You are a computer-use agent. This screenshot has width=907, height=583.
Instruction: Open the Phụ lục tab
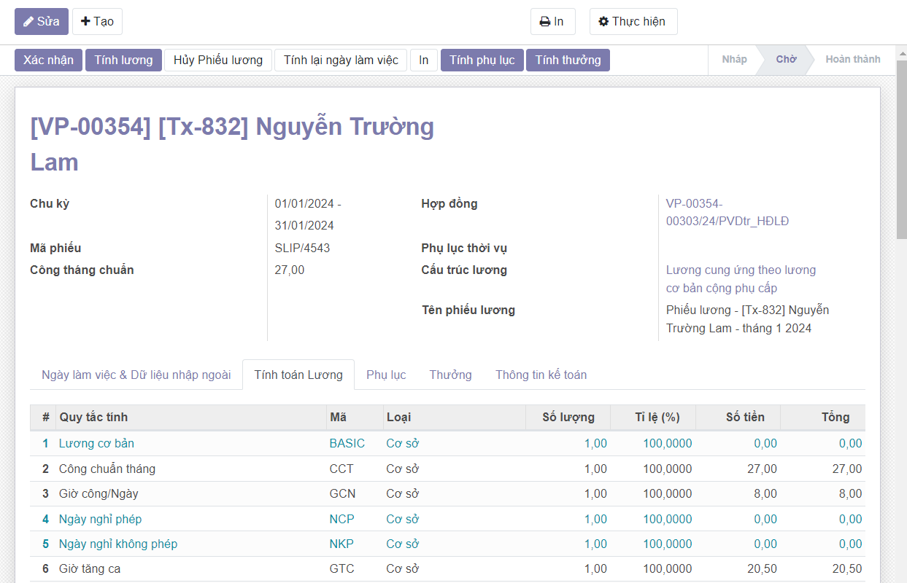point(386,375)
